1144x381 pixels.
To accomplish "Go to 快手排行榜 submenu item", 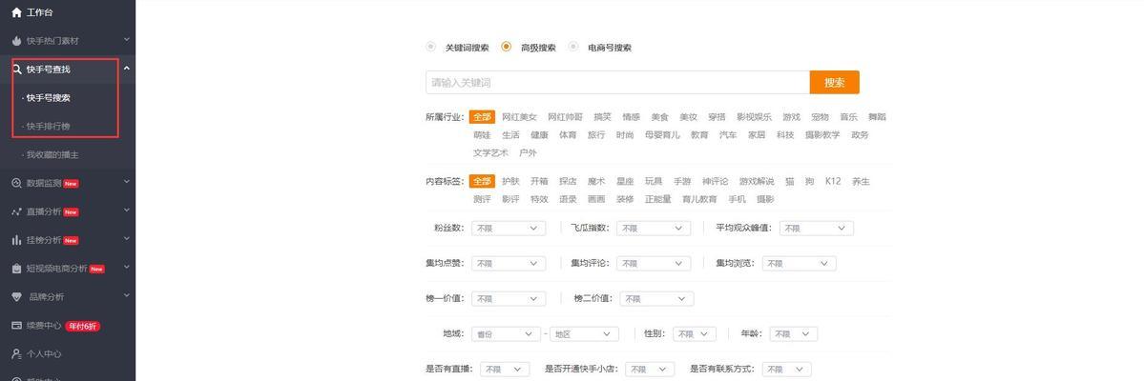I will 48,126.
